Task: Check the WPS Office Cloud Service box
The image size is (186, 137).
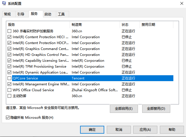Action: 10,90
